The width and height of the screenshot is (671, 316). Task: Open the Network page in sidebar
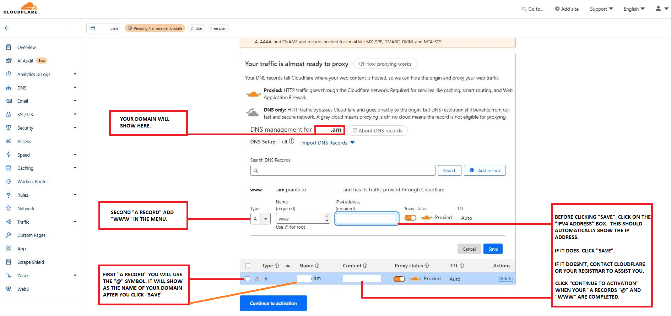click(26, 209)
